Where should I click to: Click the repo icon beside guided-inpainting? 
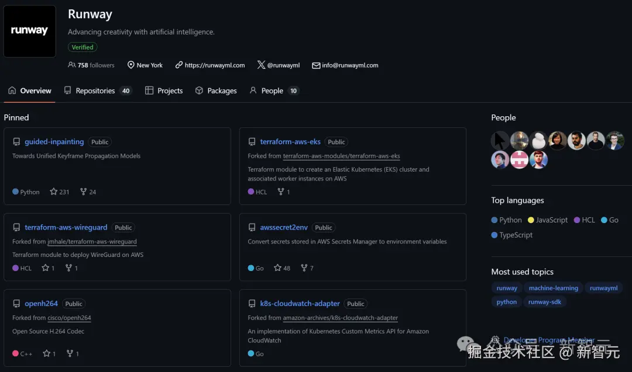pyautogui.click(x=16, y=142)
